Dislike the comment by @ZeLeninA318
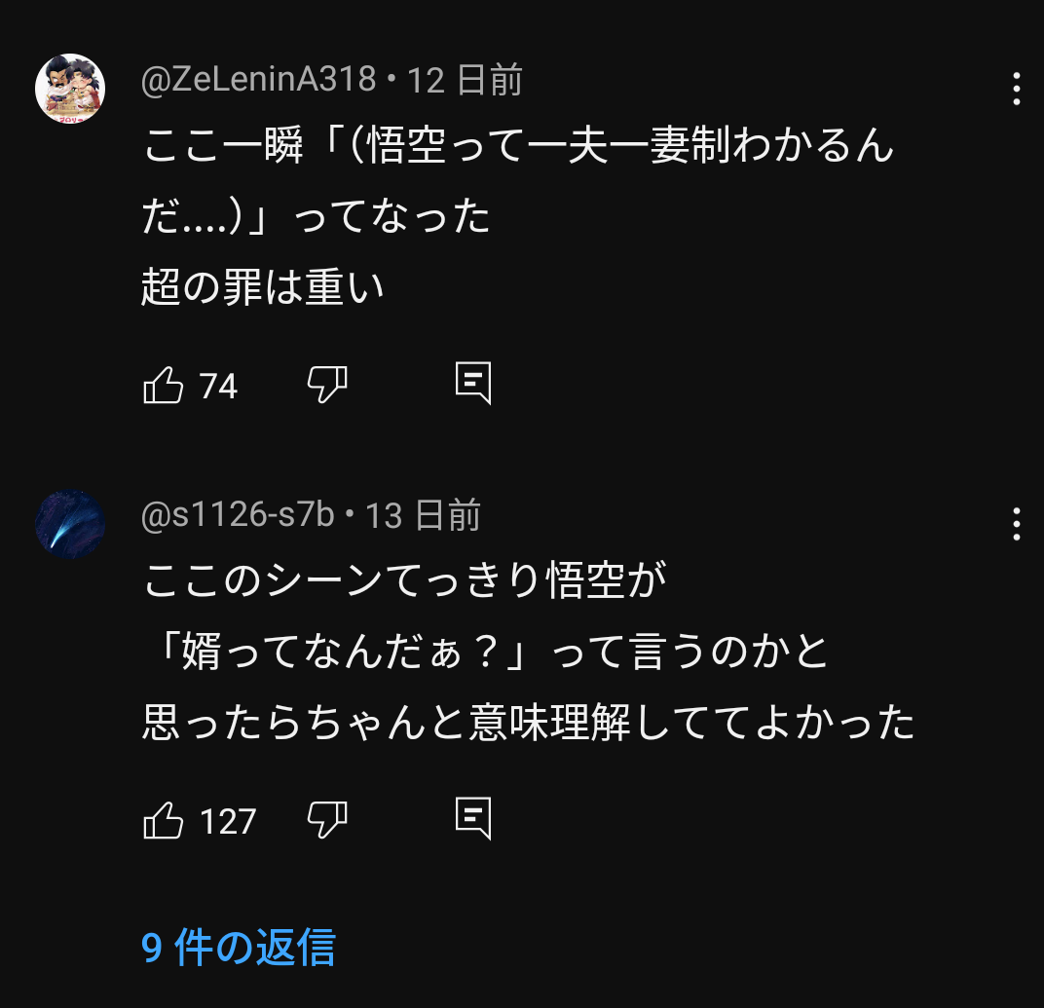Image resolution: width=1044 pixels, height=1008 pixels. tap(327, 386)
